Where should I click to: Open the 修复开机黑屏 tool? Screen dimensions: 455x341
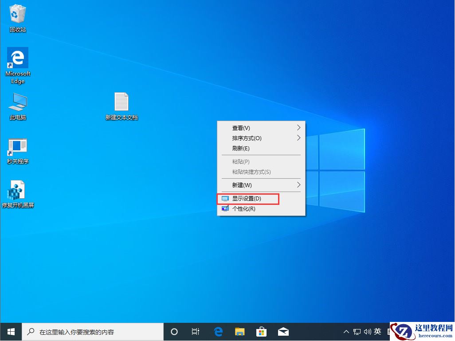click(x=17, y=188)
